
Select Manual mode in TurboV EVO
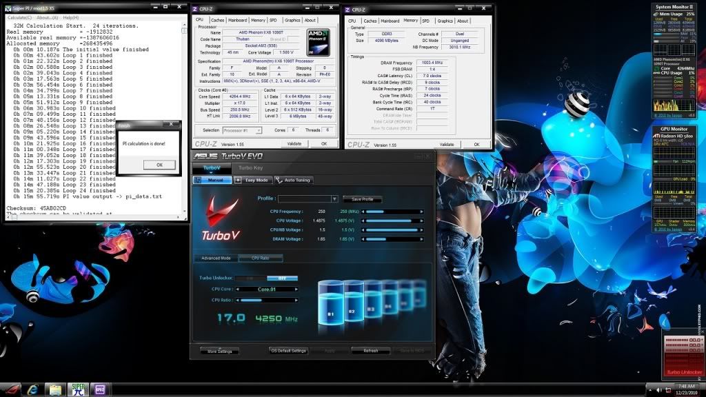point(212,180)
